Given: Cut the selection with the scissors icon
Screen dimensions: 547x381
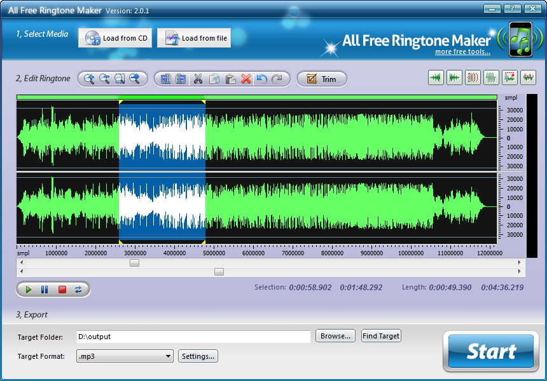Looking at the screenshot, I should pos(198,79).
